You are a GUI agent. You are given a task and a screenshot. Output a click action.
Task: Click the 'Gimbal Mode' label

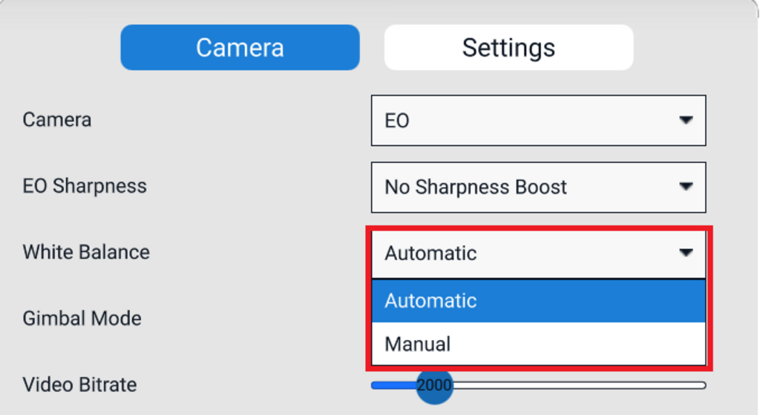82,319
